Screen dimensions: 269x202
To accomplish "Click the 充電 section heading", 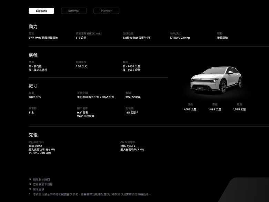I will point(33,135).
